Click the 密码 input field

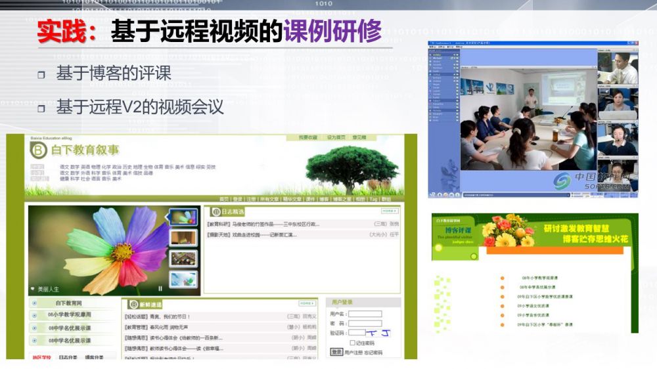[365, 323]
